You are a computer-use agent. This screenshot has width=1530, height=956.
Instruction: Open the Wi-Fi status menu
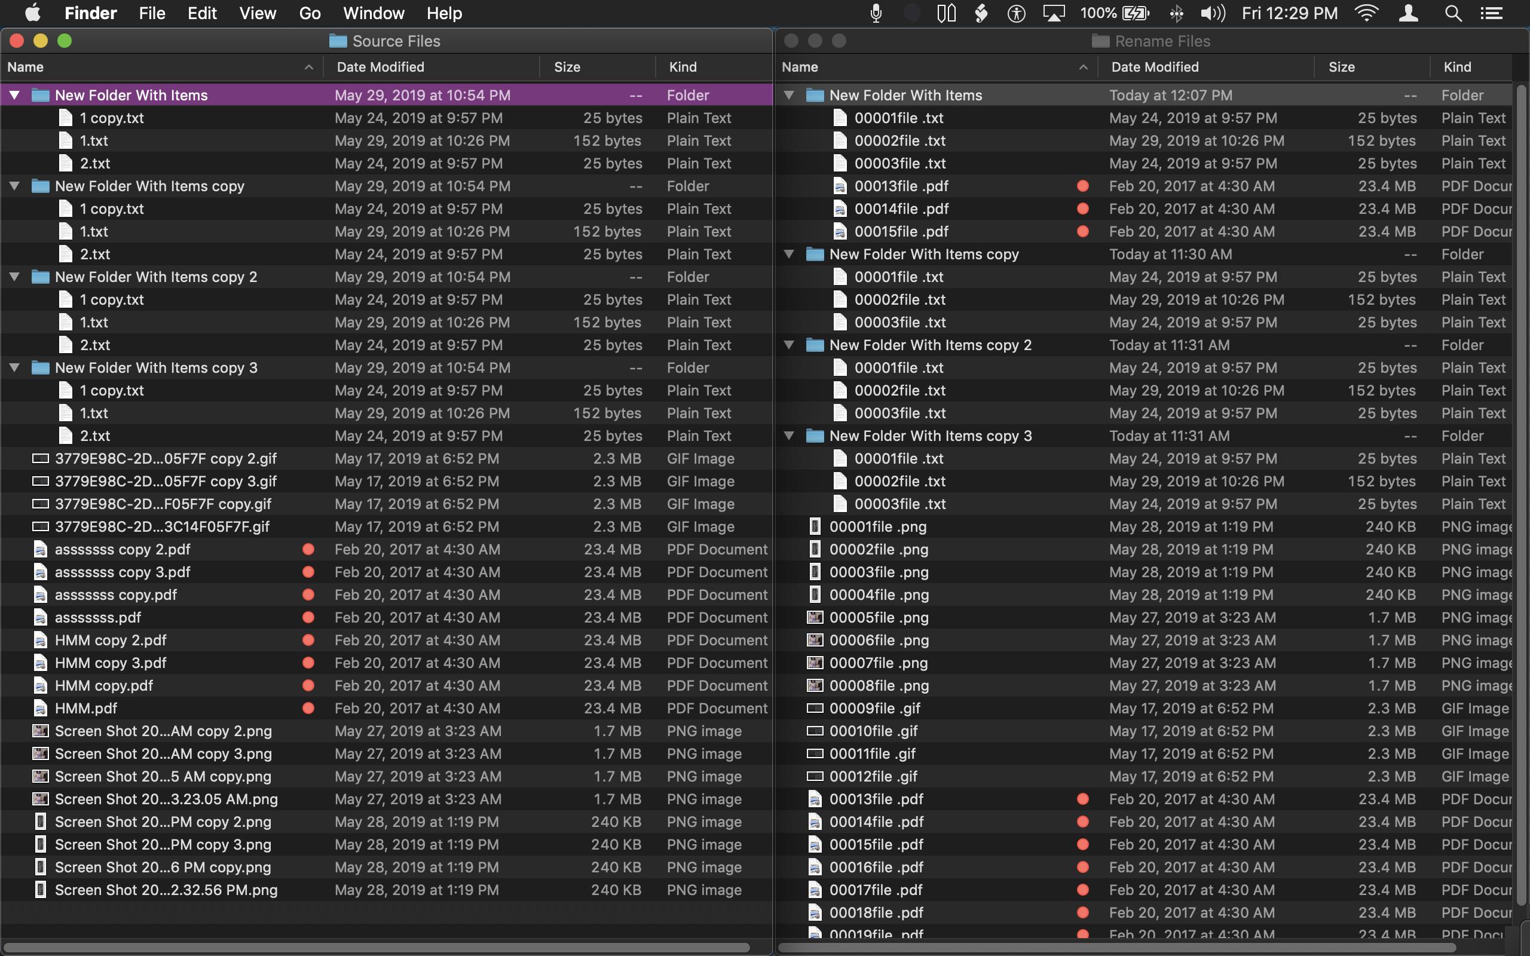(1366, 13)
